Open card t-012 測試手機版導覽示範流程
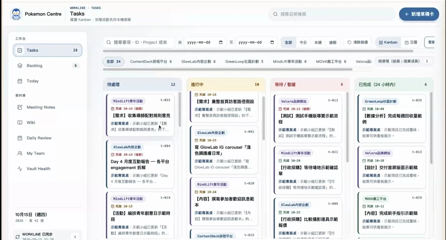This screenshot has width=446, height=240. [308, 118]
